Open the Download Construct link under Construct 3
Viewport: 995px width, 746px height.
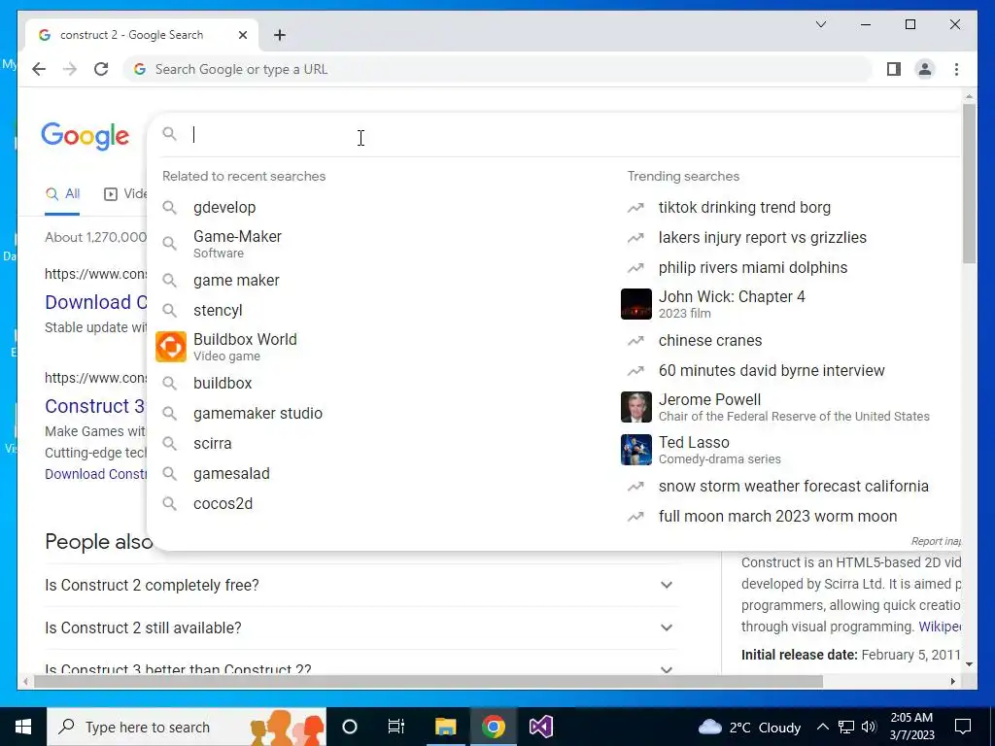(x=95, y=474)
